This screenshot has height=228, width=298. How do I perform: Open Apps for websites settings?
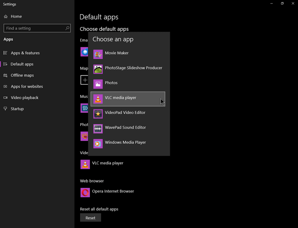[x=37, y=86]
